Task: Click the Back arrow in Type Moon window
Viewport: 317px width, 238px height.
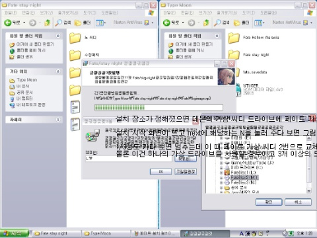Action: click(166, 22)
